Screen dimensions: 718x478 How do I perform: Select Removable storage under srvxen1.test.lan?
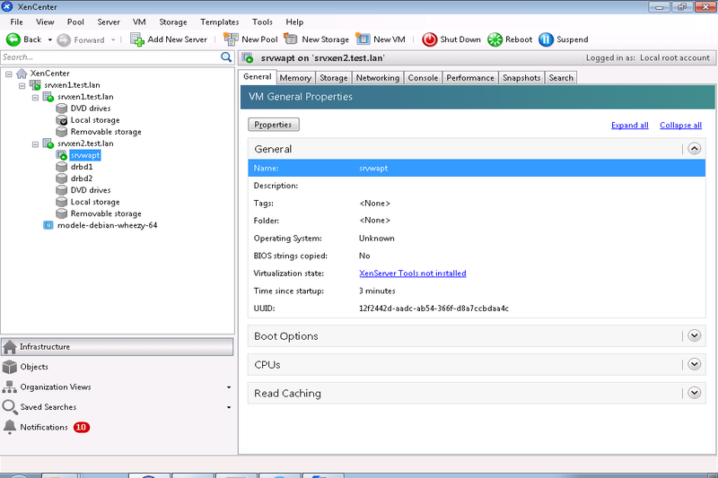pos(106,132)
